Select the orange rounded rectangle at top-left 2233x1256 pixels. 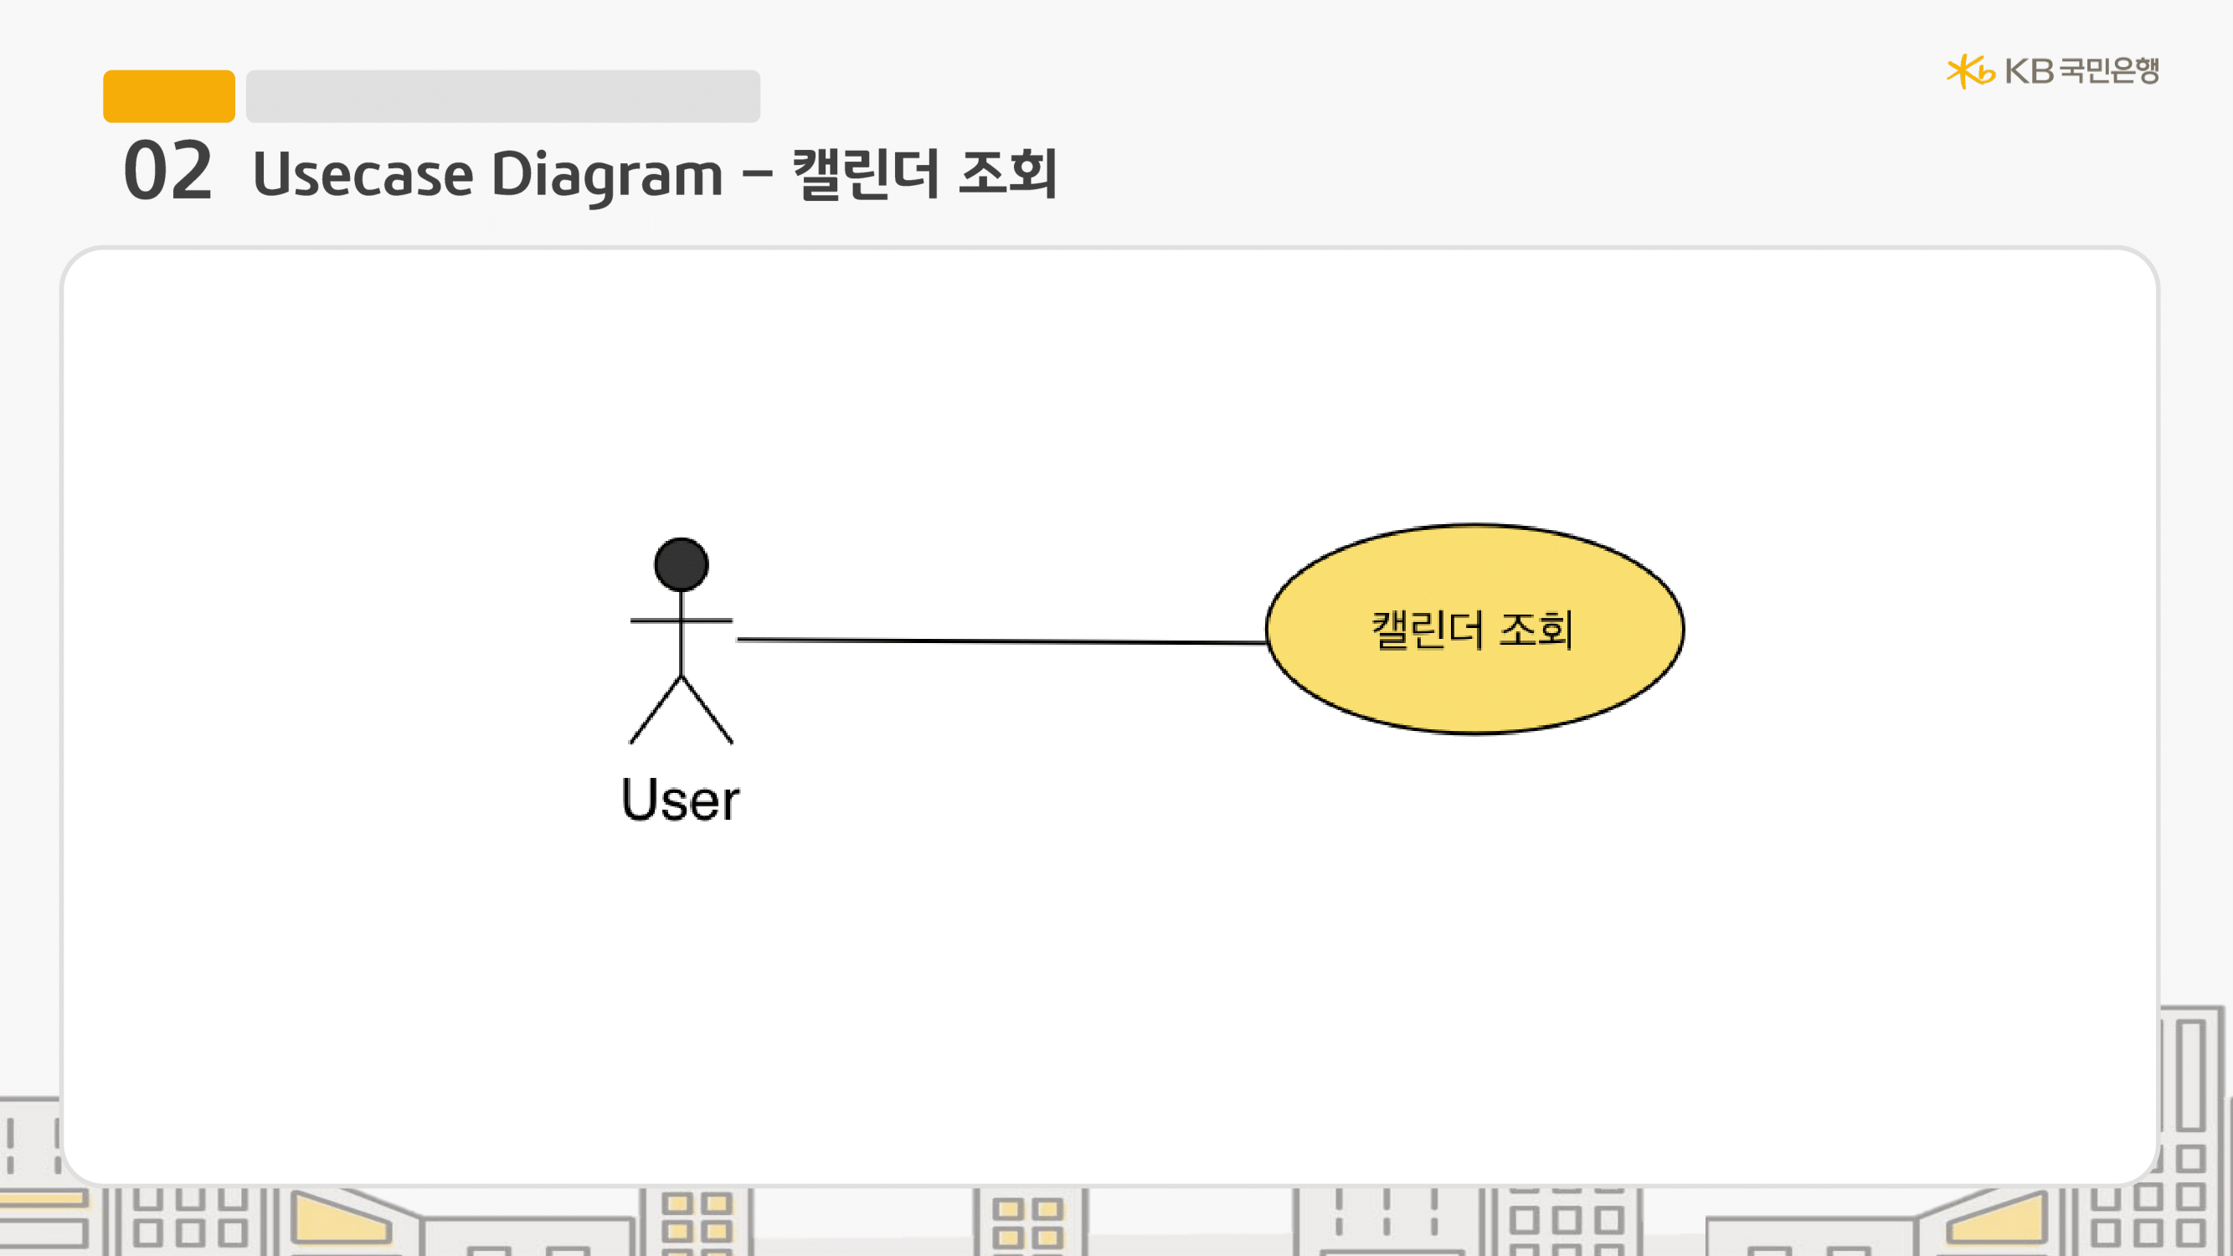pyautogui.click(x=169, y=96)
